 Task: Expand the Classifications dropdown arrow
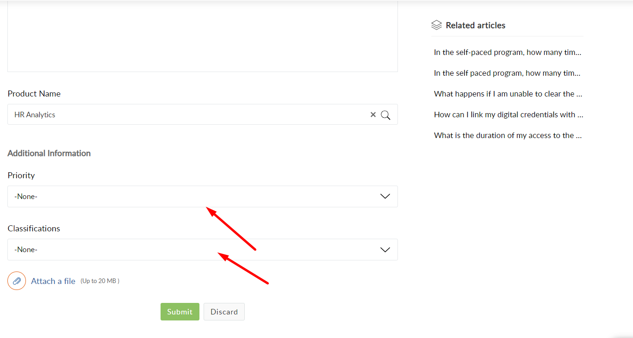[385, 249]
